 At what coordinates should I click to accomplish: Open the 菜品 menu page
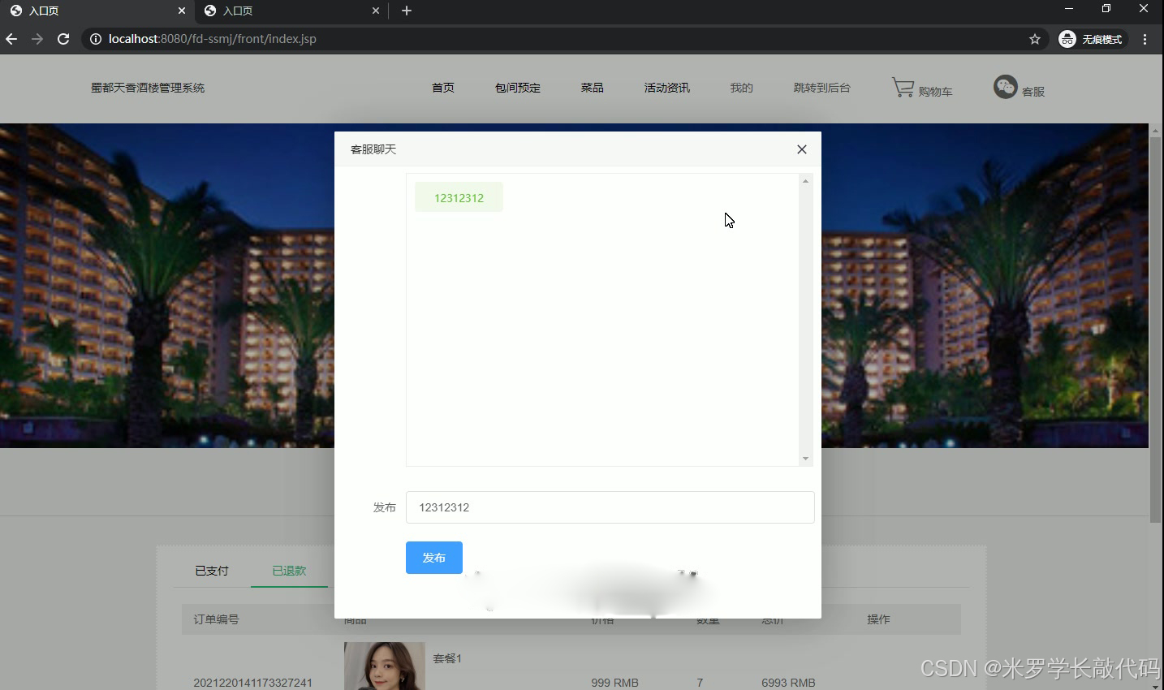point(592,87)
